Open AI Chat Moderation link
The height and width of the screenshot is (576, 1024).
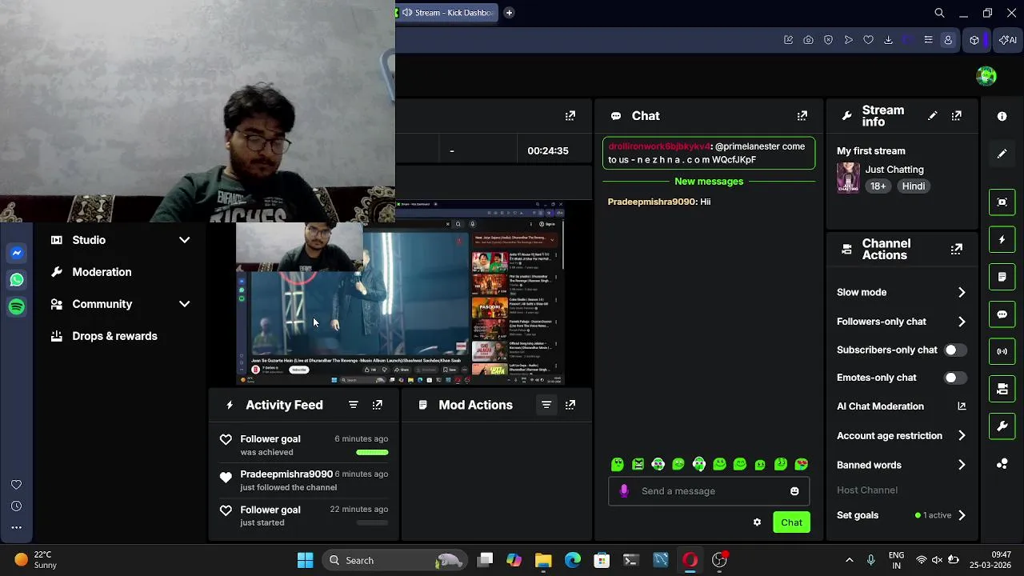[x=902, y=406]
